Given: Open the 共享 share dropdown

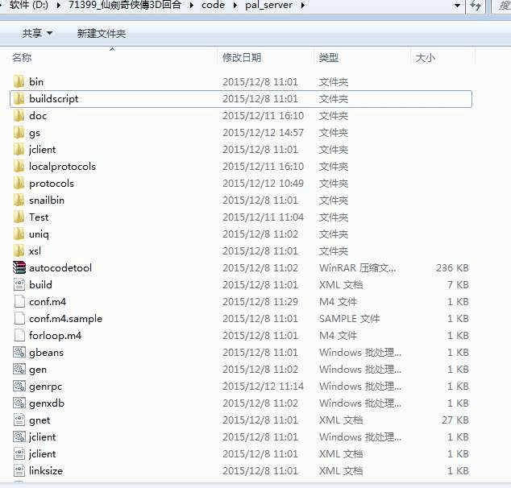Looking at the screenshot, I should [37, 33].
